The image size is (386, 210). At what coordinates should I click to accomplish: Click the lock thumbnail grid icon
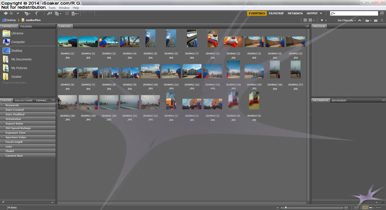pos(356,207)
